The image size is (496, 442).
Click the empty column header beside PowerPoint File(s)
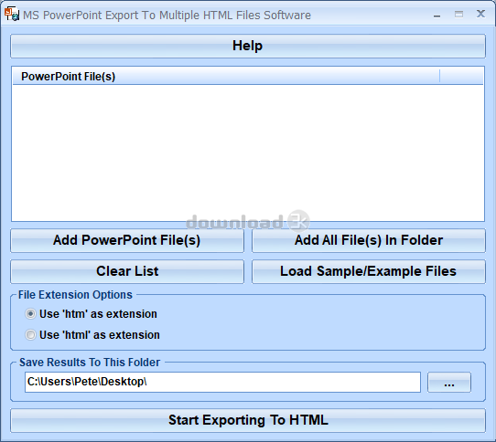pyautogui.click(x=461, y=77)
